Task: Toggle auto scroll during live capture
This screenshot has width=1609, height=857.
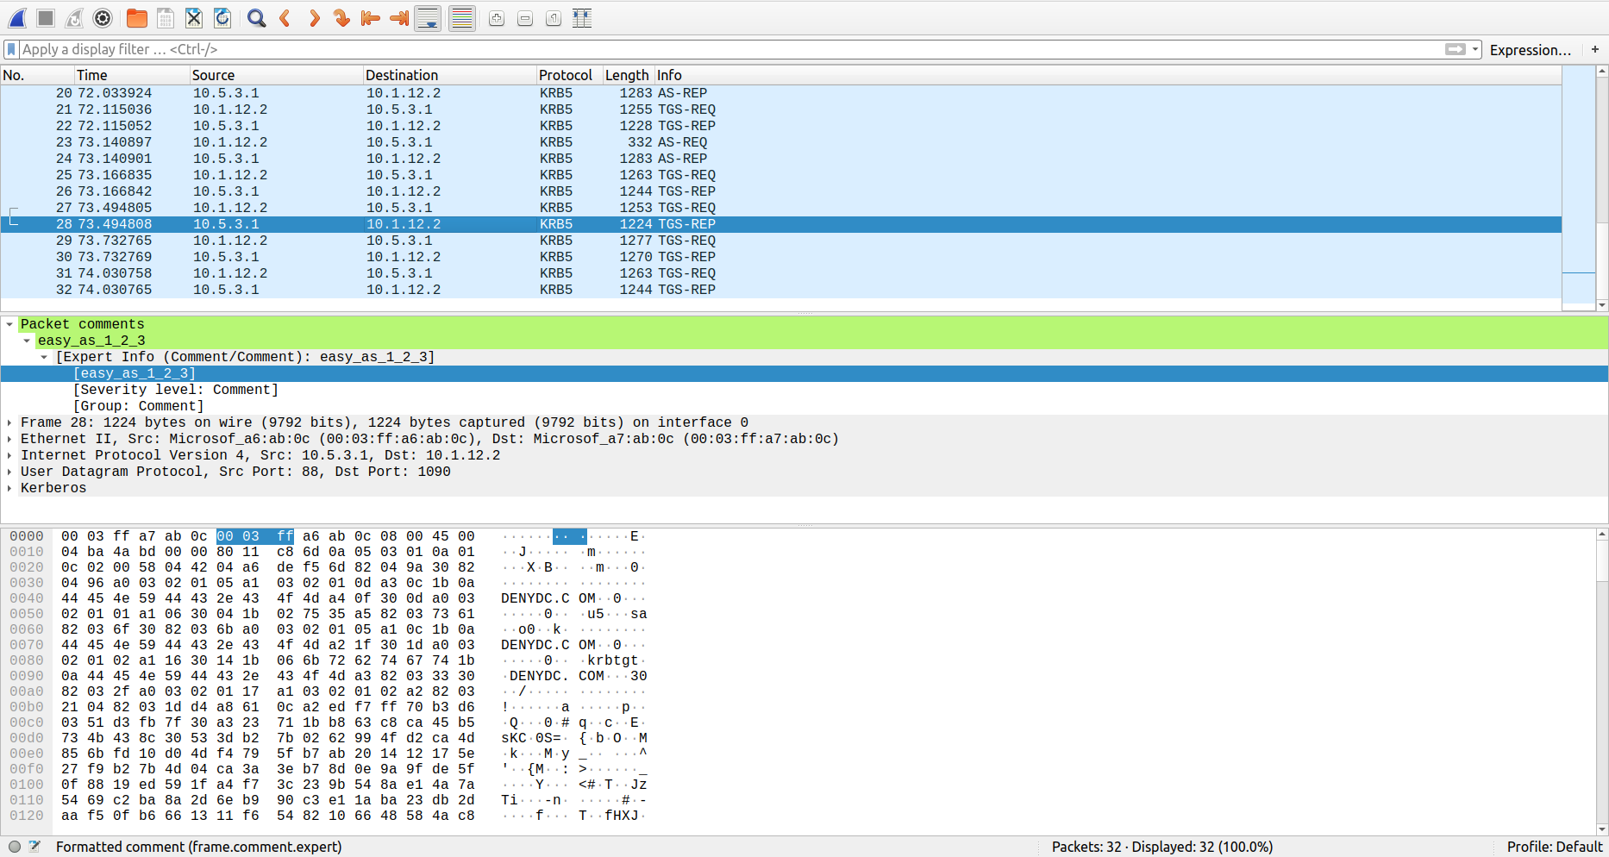Action: pyautogui.click(x=428, y=18)
